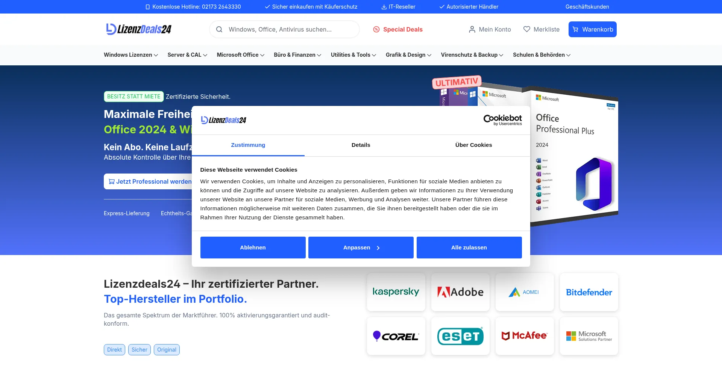Image resolution: width=722 pixels, height=373 pixels.
Task: Click the Merkliste heart icon
Action: pyautogui.click(x=527, y=29)
